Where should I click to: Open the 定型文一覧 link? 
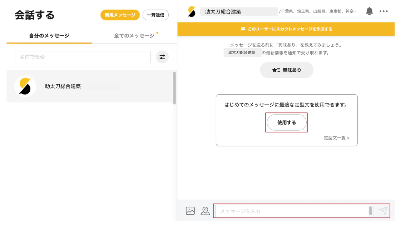tap(336, 138)
